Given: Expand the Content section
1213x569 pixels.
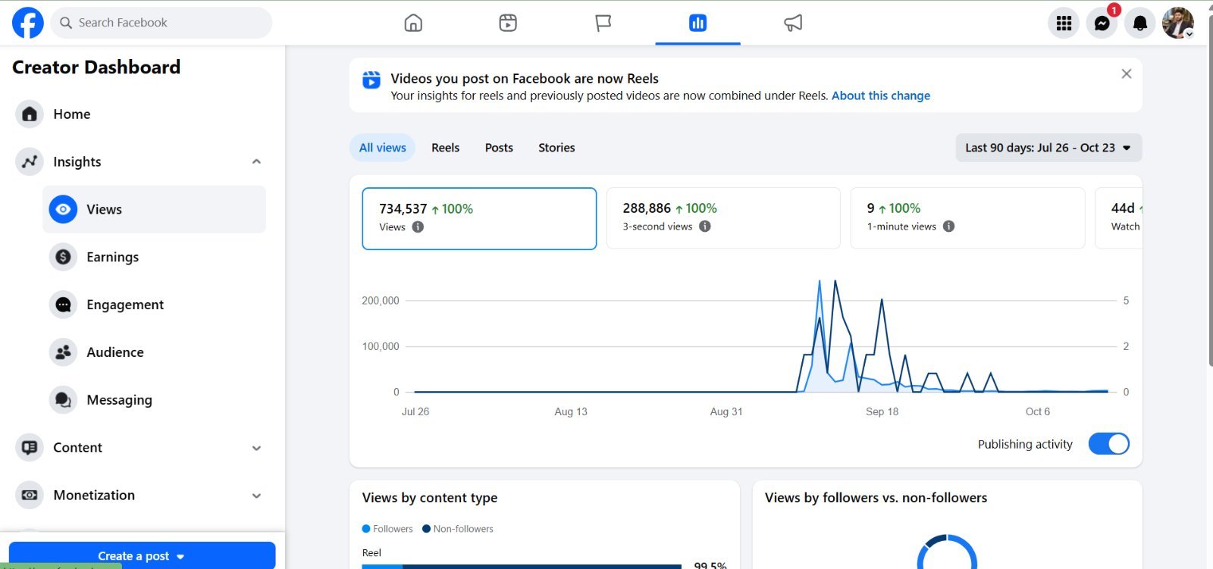Looking at the screenshot, I should point(256,448).
